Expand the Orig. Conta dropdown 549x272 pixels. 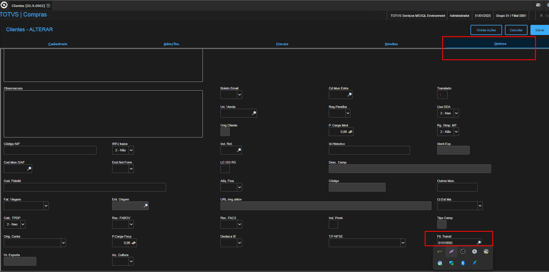click(x=63, y=243)
